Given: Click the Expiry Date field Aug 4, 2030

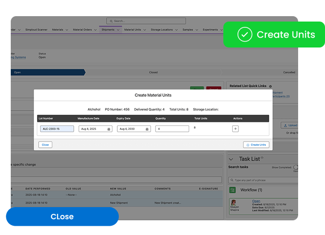Looking at the screenshot, I should 134,129.
